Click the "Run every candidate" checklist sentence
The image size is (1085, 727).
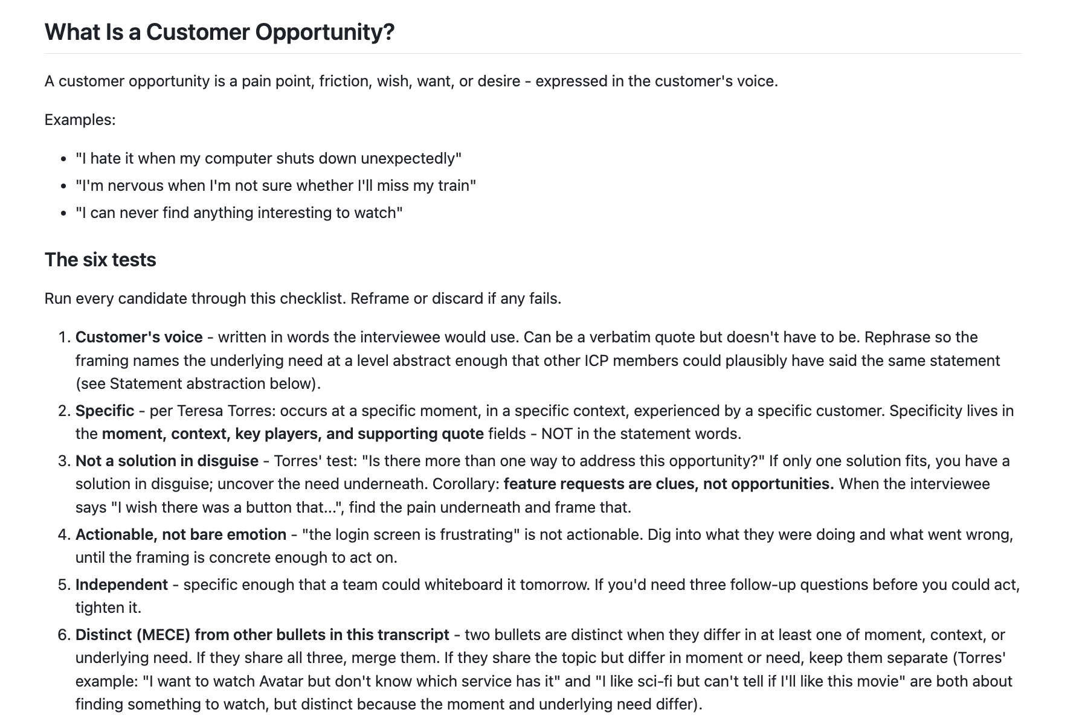click(303, 298)
